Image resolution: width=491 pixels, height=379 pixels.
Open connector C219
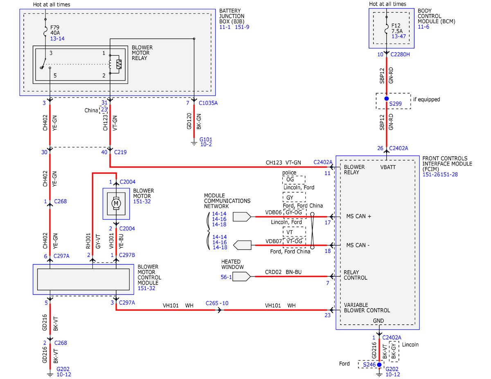pyautogui.click(x=120, y=152)
